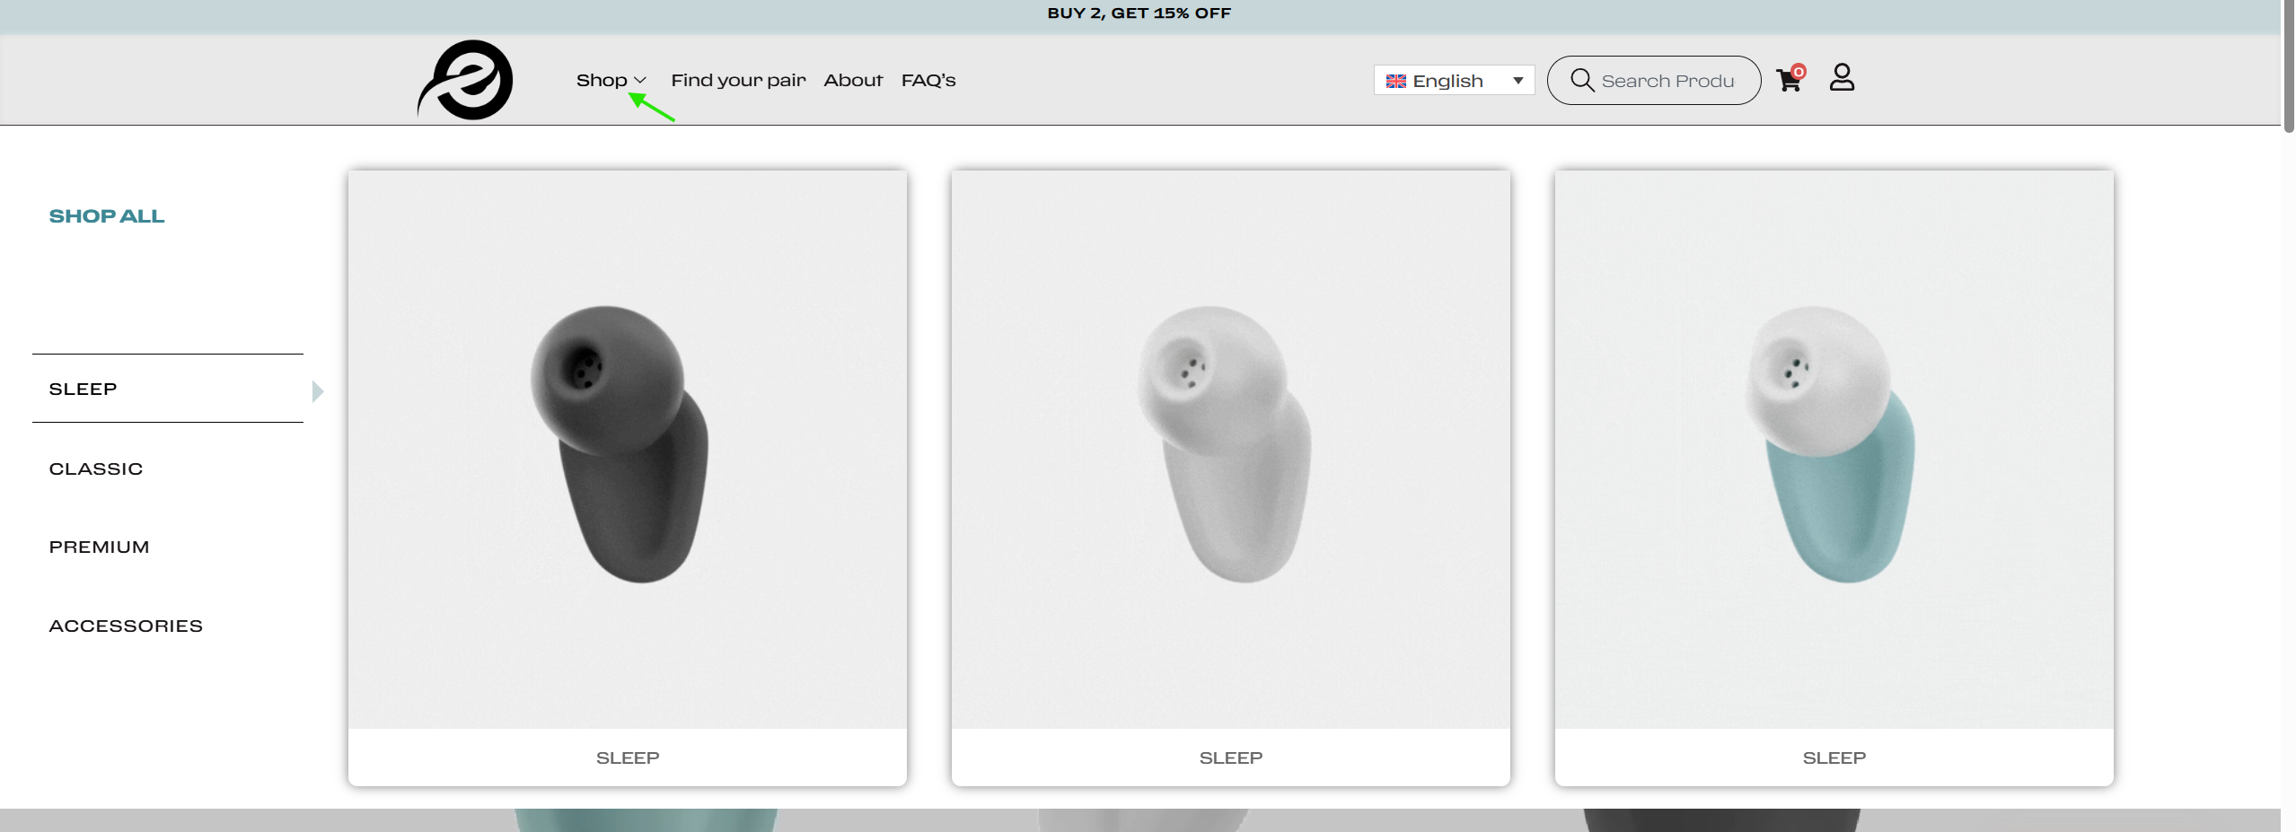Open the user account icon
The height and width of the screenshot is (832, 2296).
coord(1842,77)
